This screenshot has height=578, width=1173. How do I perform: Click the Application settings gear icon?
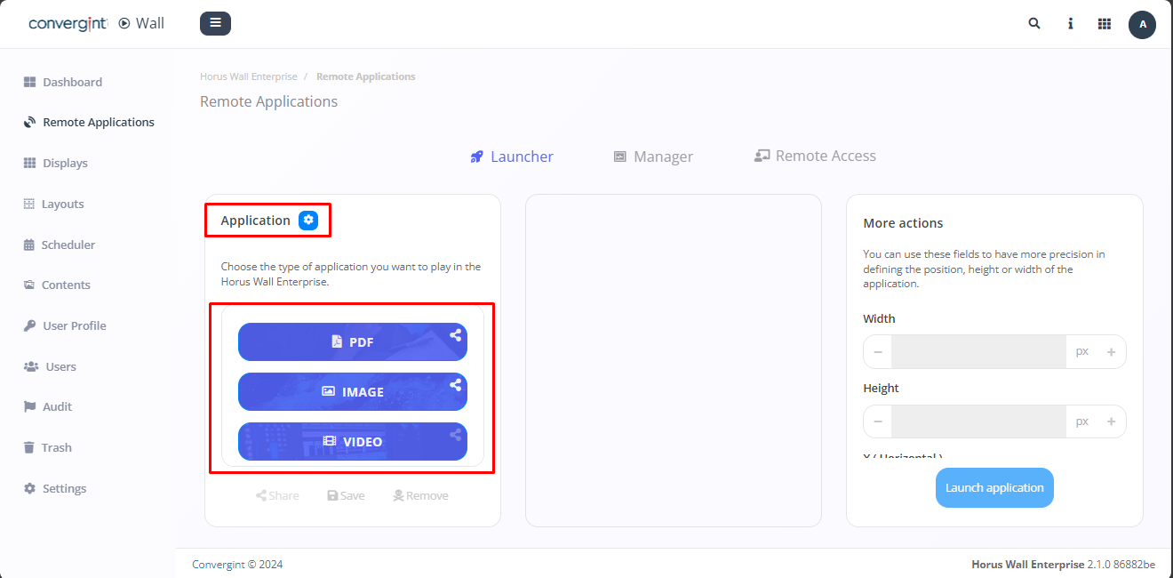click(308, 220)
